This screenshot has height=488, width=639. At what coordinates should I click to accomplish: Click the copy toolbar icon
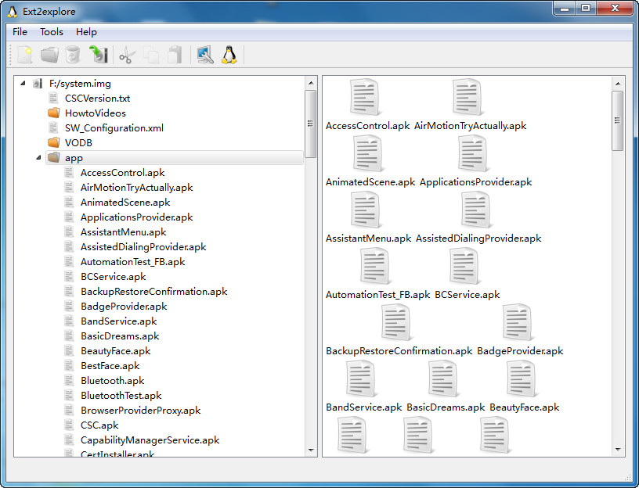[152, 55]
